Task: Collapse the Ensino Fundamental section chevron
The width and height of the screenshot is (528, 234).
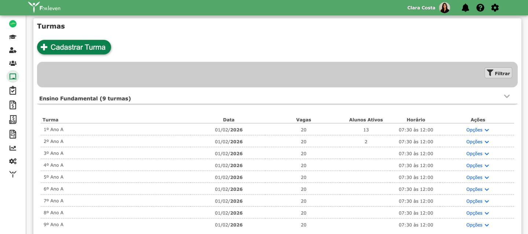Action: [507, 97]
